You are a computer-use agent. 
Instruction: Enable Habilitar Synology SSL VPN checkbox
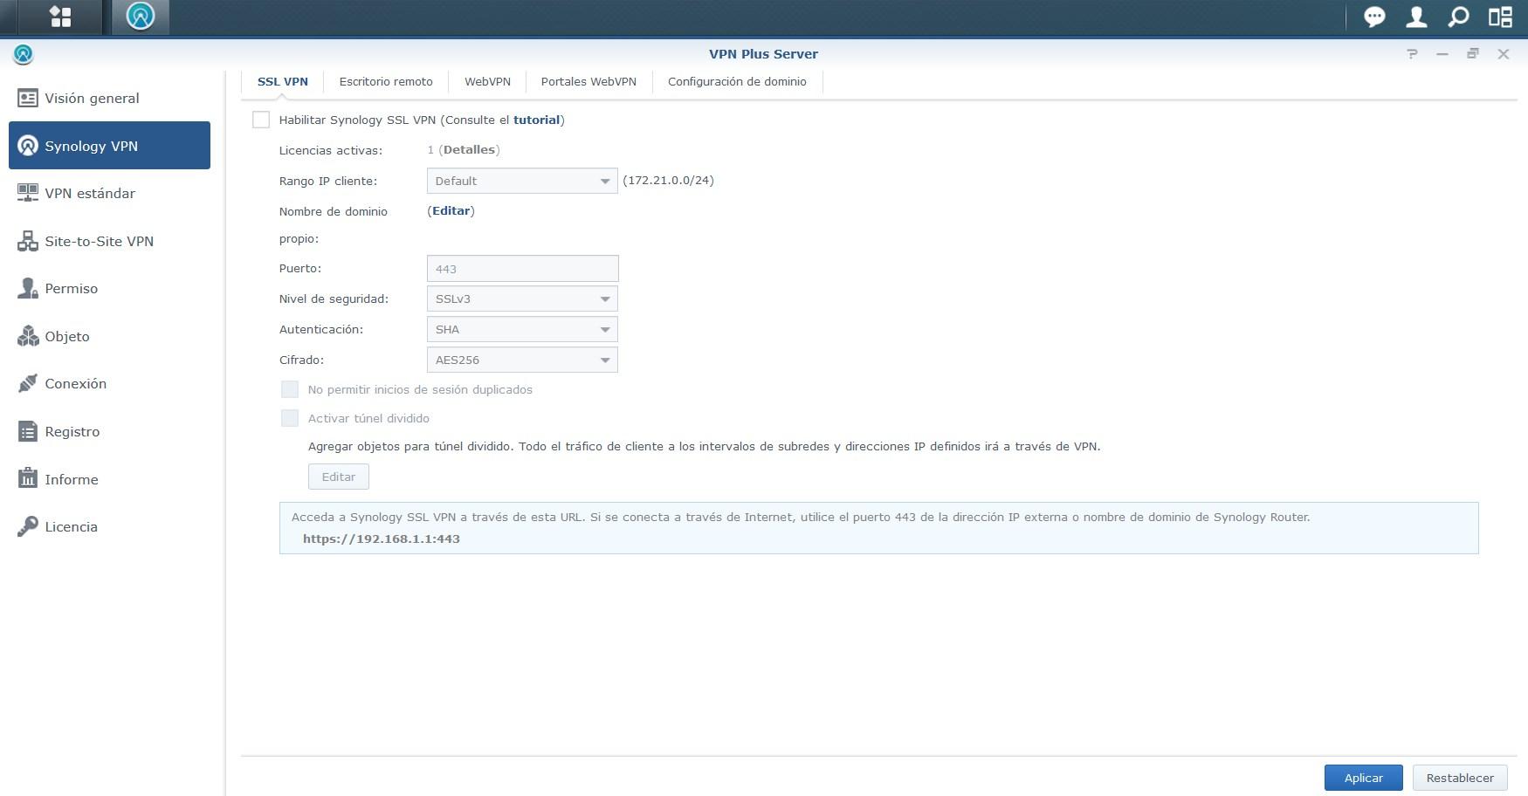click(x=261, y=120)
